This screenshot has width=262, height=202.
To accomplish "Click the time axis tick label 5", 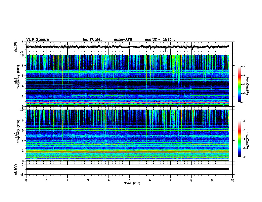I will tap(129, 180).
